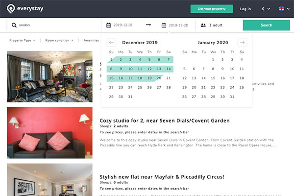Select January 15 in the calendar
The image size is (294, 196).
(213, 78)
